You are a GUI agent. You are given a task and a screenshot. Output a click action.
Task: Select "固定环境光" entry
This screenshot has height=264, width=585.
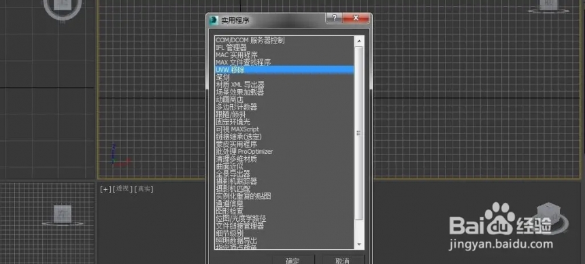coord(284,122)
